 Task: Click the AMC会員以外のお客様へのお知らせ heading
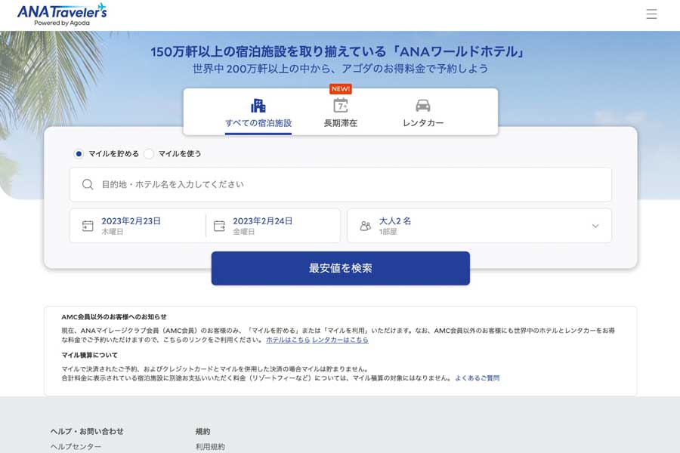tap(114, 317)
